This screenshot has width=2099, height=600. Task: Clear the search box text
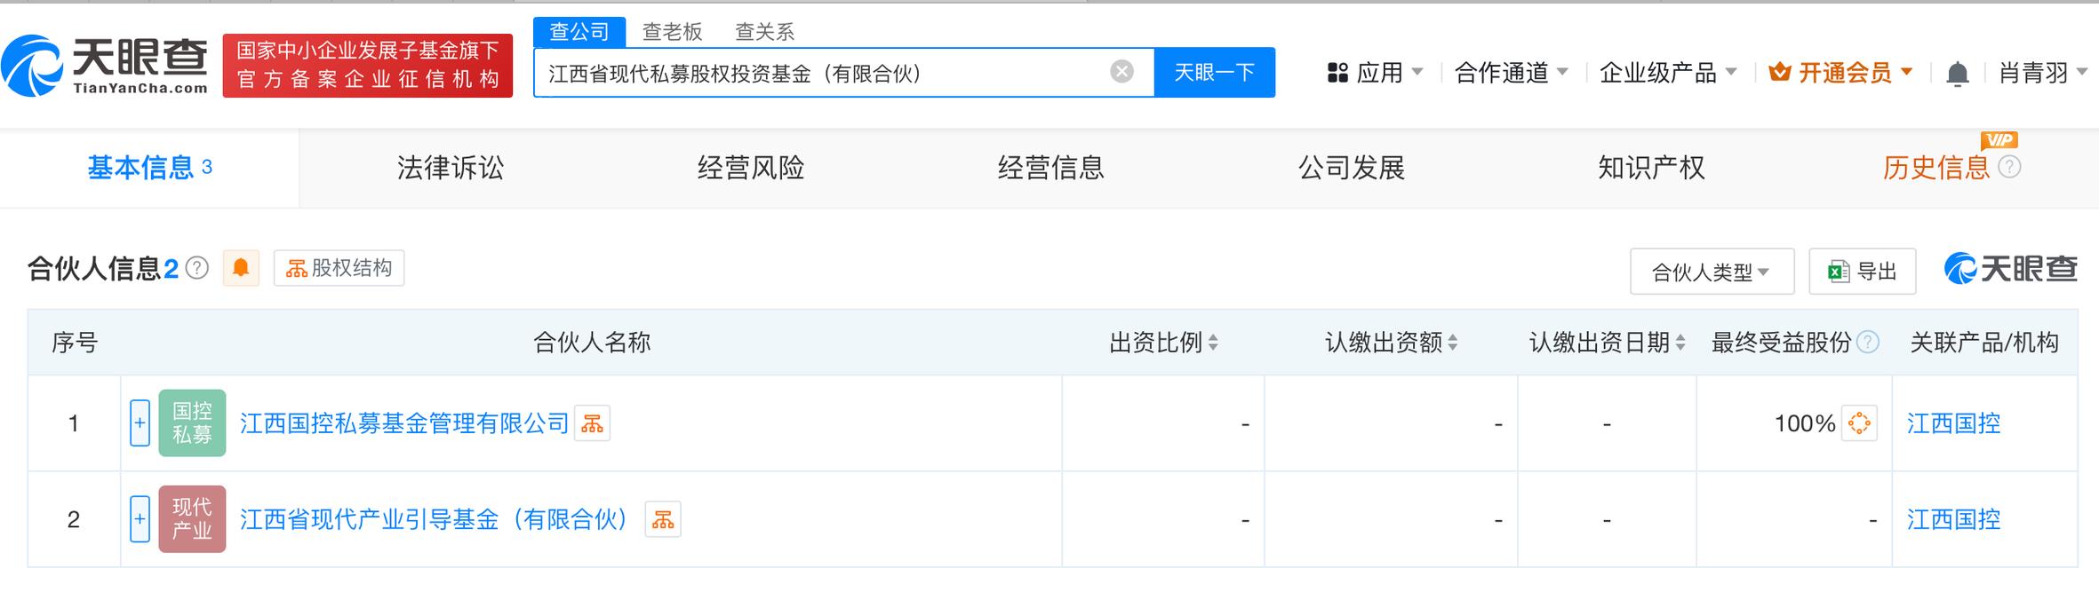1121,72
